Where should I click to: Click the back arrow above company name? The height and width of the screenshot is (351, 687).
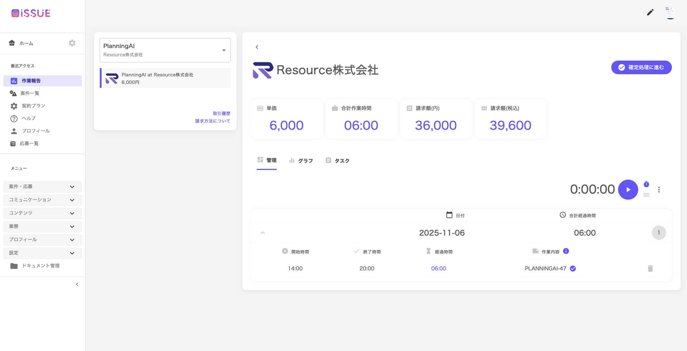pyautogui.click(x=257, y=47)
